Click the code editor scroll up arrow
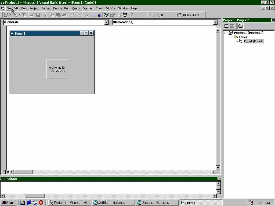 tap(218, 30)
